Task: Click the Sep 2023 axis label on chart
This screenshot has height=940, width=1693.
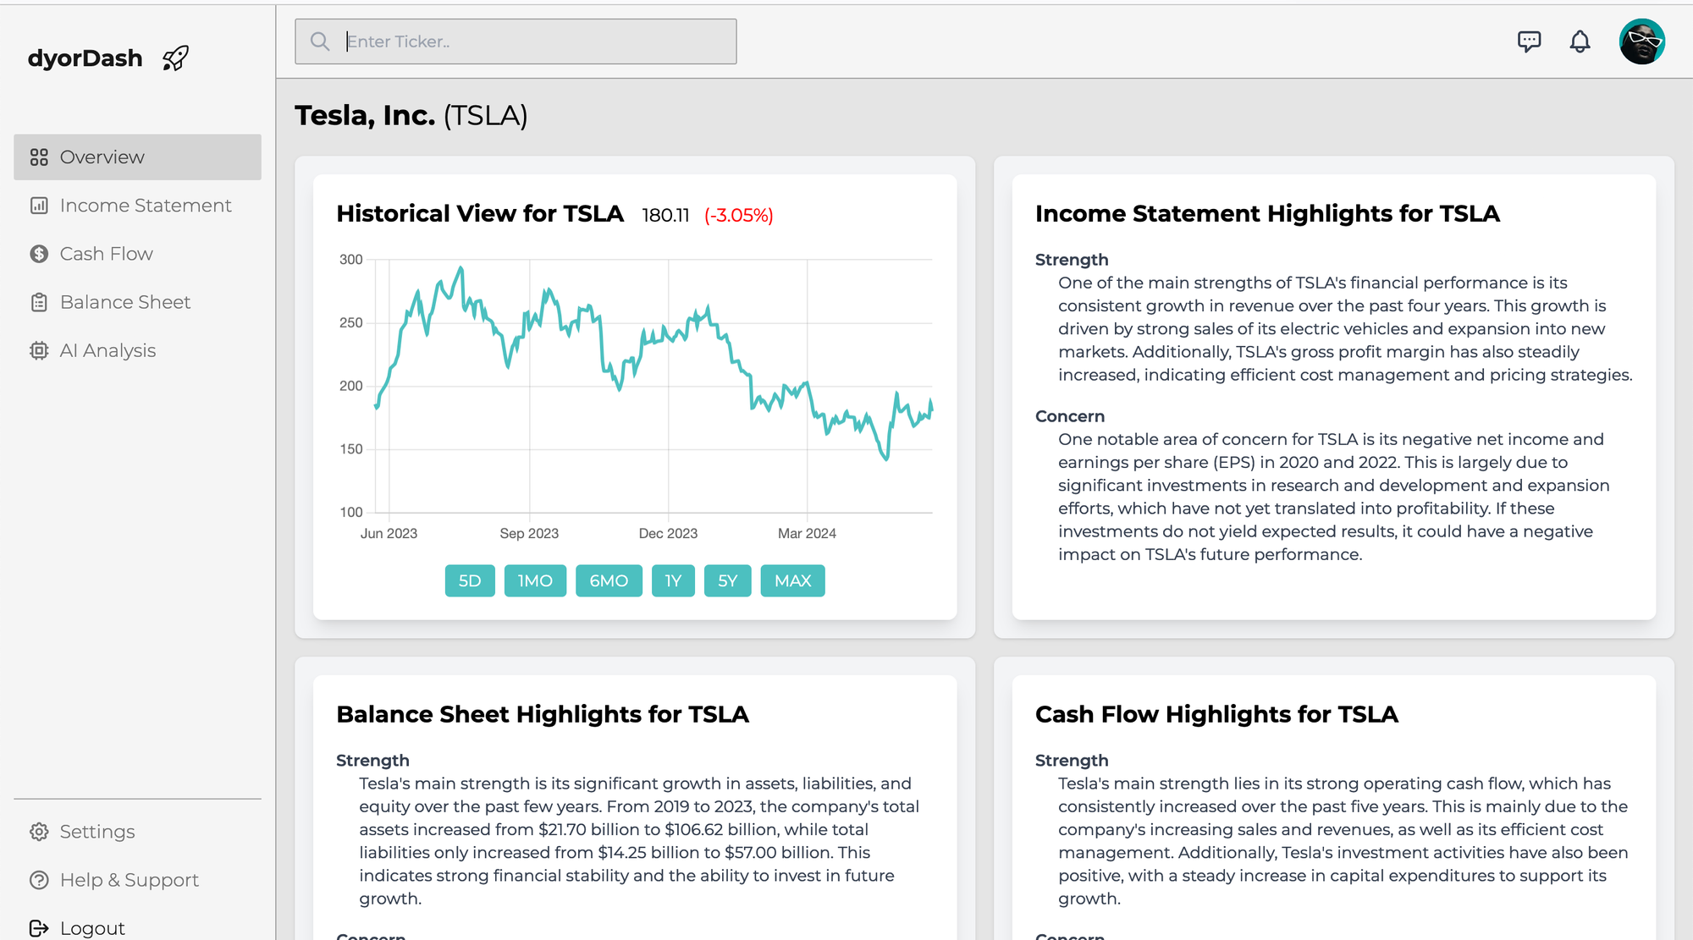Action: click(529, 533)
